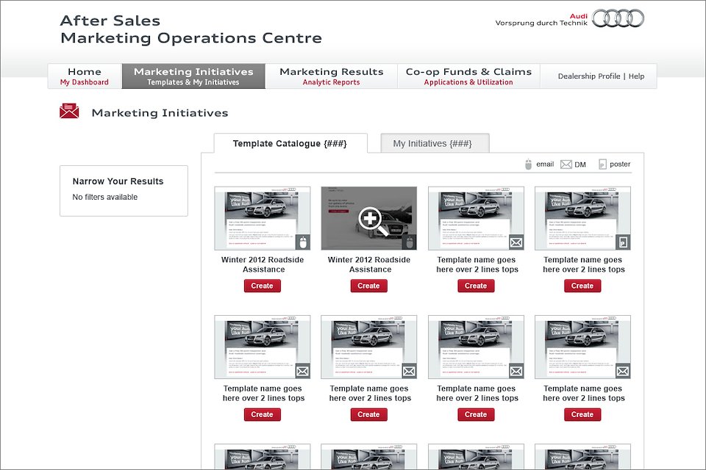The height and width of the screenshot is (470, 706).
Task: Click Create under fourth top-row template
Action: (x=582, y=286)
